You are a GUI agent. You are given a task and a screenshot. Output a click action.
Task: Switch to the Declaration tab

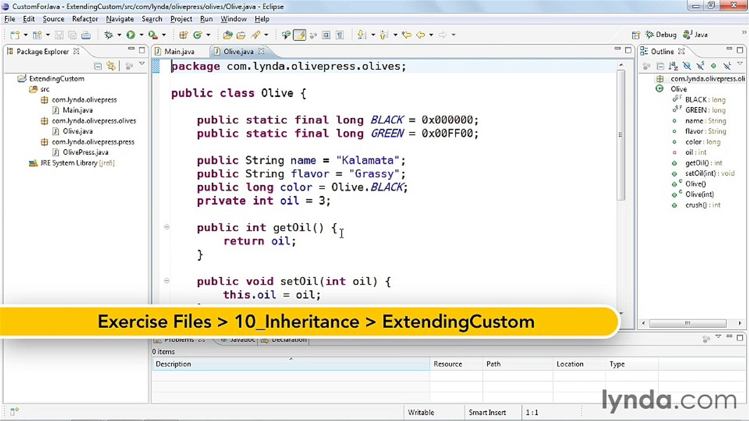pos(284,340)
